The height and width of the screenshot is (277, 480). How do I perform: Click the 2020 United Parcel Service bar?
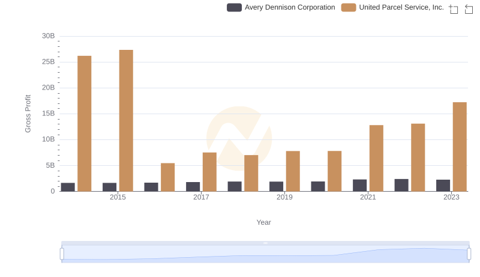click(x=335, y=171)
